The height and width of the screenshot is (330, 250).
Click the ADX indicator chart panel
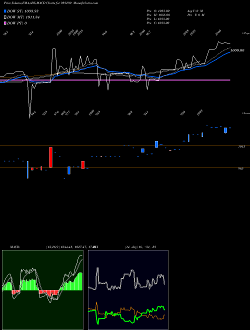128,290
